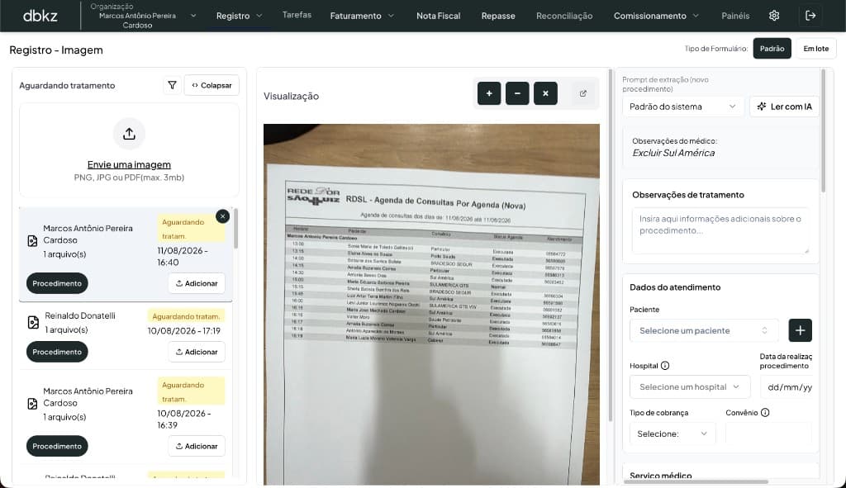Open Padrão do sistema prompt dropdown
The image size is (846, 488).
682,107
